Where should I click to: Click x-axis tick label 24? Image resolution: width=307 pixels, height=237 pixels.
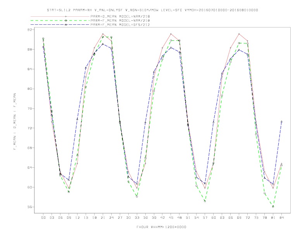click(111, 218)
